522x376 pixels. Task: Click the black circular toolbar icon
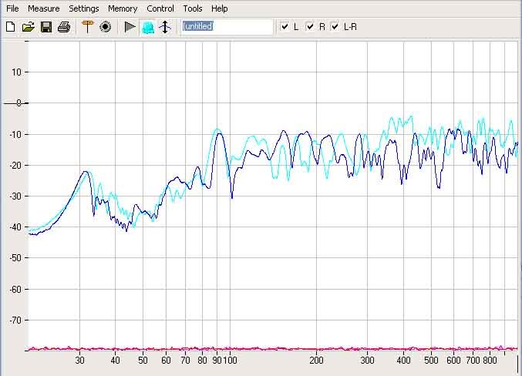pos(106,27)
